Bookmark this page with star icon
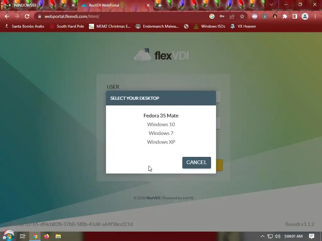This screenshot has height=241, width=322. 242,16
